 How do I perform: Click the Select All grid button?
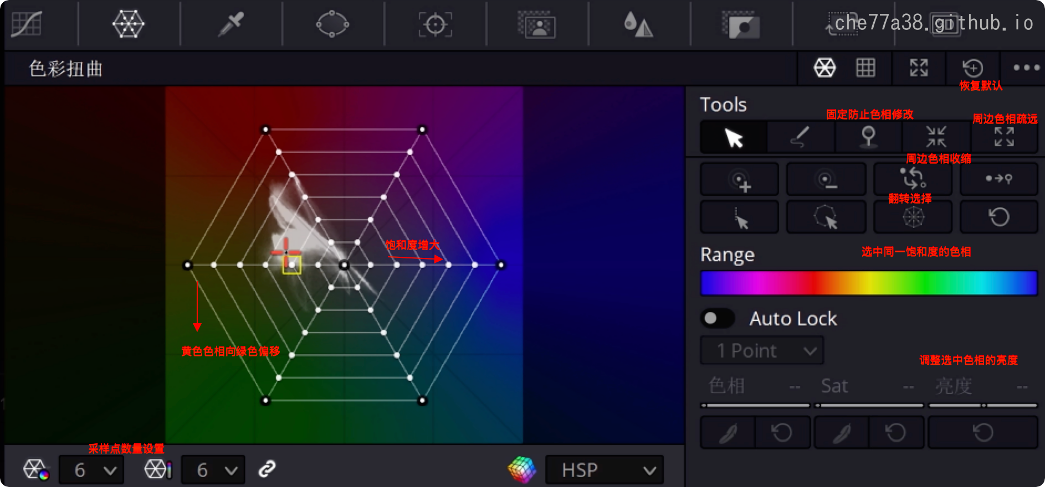pyautogui.click(x=913, y=217)
